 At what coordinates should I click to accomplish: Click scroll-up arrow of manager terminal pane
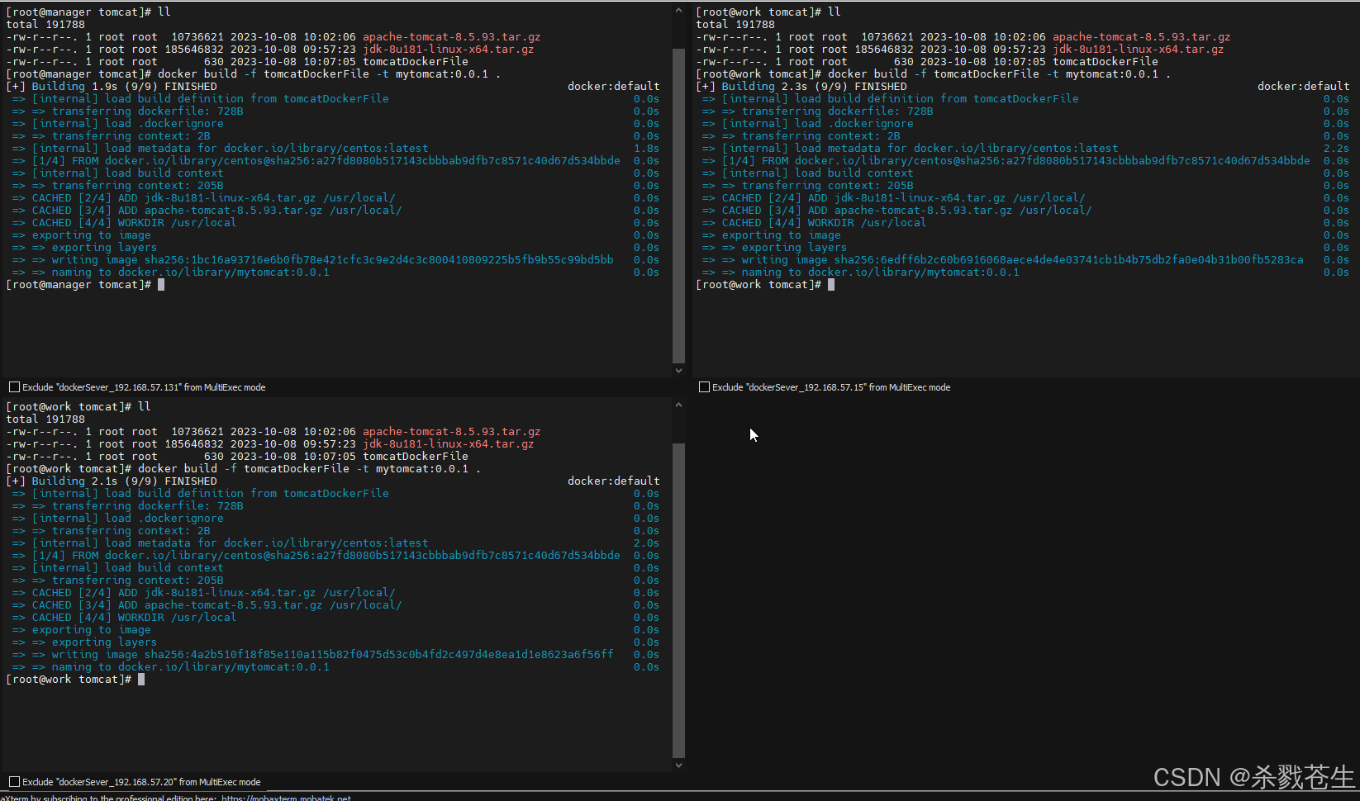pos(678,11)
